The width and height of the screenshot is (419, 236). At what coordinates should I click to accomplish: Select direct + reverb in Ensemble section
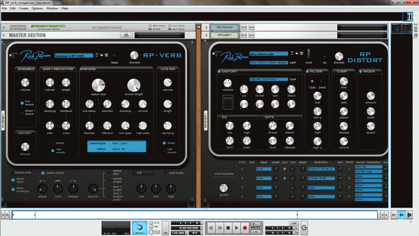[x=22, y=112]
